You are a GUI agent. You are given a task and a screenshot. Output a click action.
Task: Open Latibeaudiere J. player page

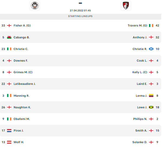coord(25,84)
